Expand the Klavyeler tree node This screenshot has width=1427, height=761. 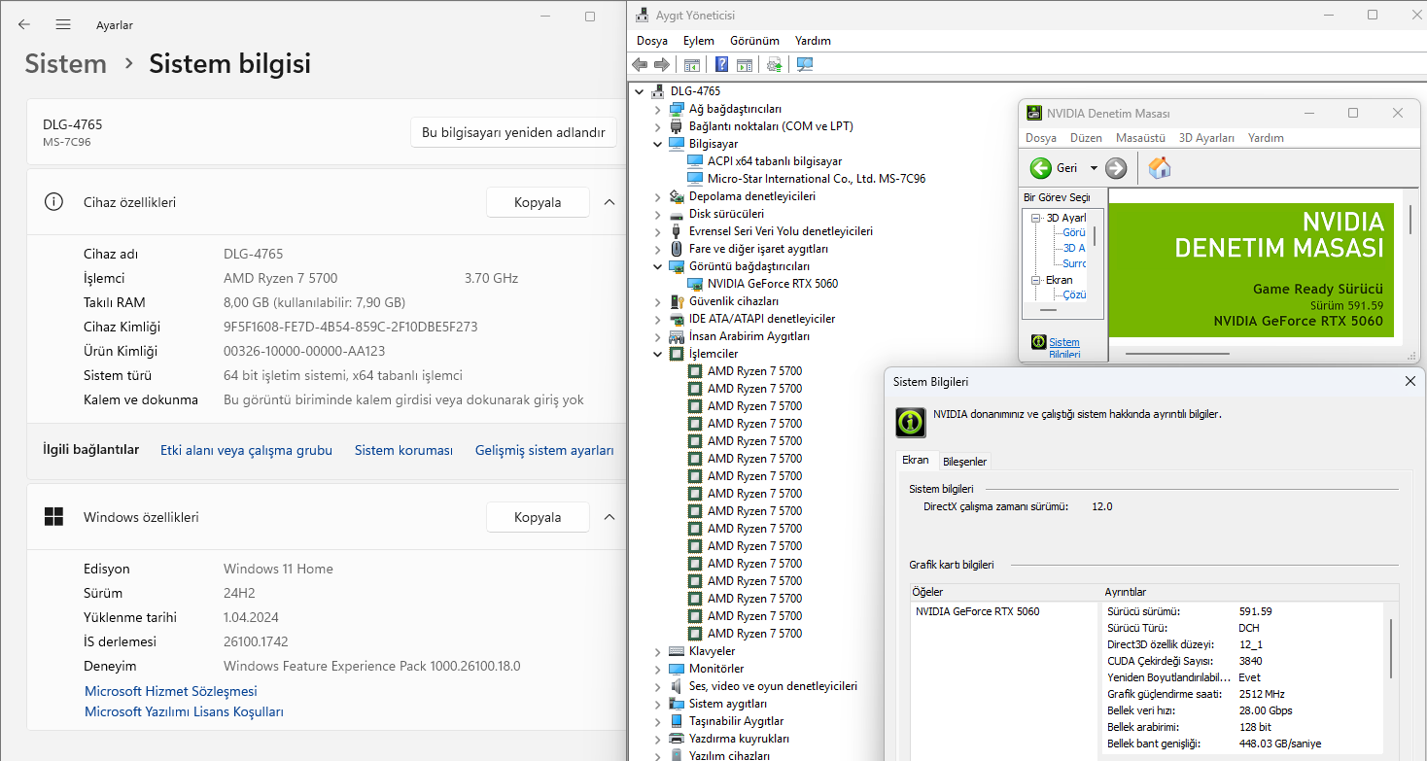(x=658, y=651)
